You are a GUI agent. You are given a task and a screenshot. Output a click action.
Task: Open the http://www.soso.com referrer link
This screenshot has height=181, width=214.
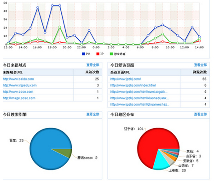[18, 92]
